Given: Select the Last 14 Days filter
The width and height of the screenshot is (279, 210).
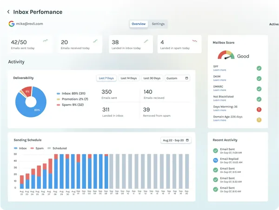Looking at the screenshot, I should point(129,78).
